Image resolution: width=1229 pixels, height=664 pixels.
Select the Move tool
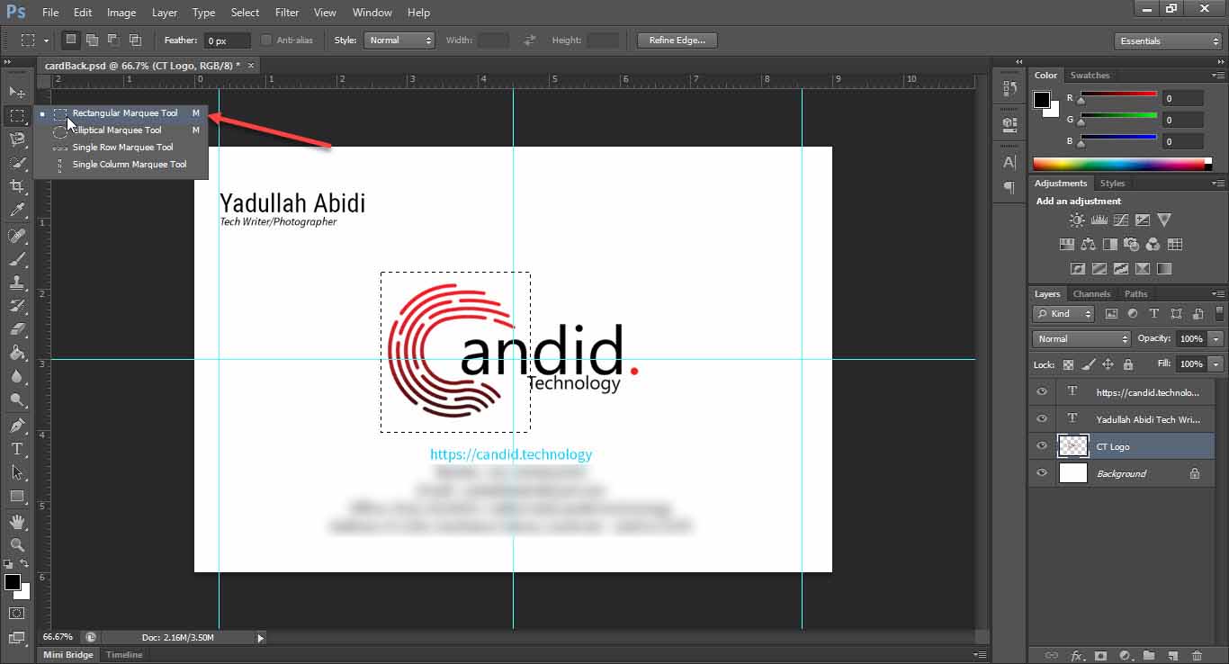pyautogui.click(x=17, y=92)
